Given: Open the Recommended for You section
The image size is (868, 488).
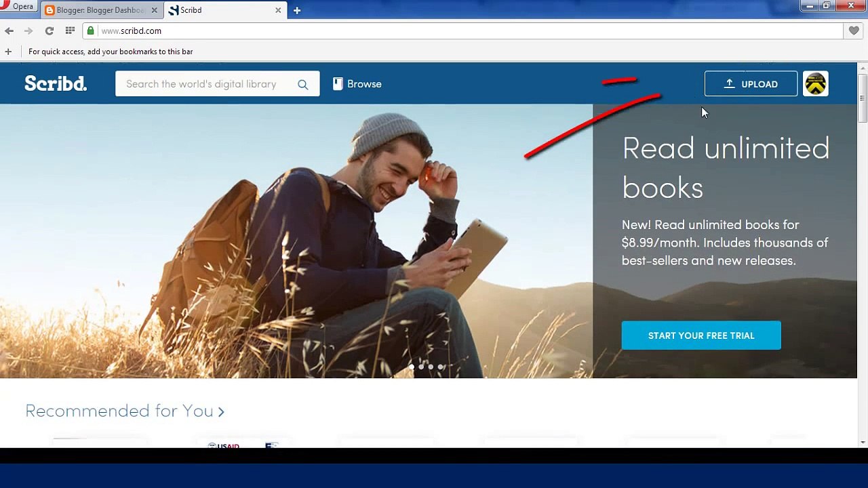Looking at the screenshot, I should [x=125, y=411].
